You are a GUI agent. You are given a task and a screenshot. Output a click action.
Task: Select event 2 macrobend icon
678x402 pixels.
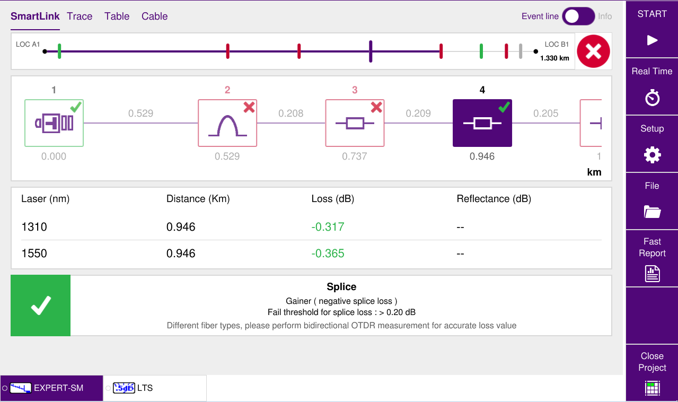coord(227,123)
